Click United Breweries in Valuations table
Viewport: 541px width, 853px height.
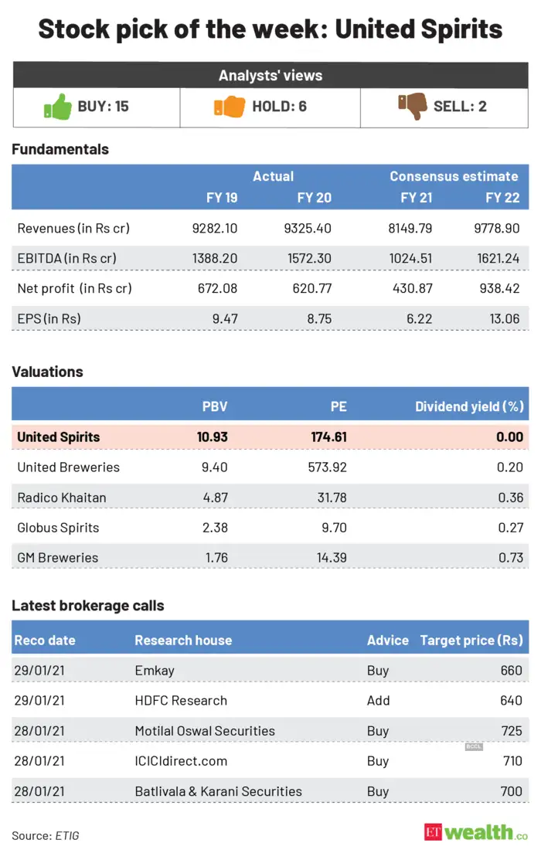(x=69, y=467)
